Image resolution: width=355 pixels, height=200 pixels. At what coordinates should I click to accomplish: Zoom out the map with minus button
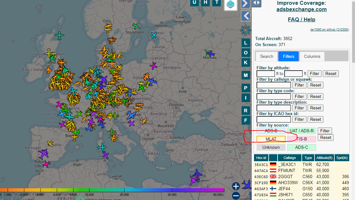236,196
